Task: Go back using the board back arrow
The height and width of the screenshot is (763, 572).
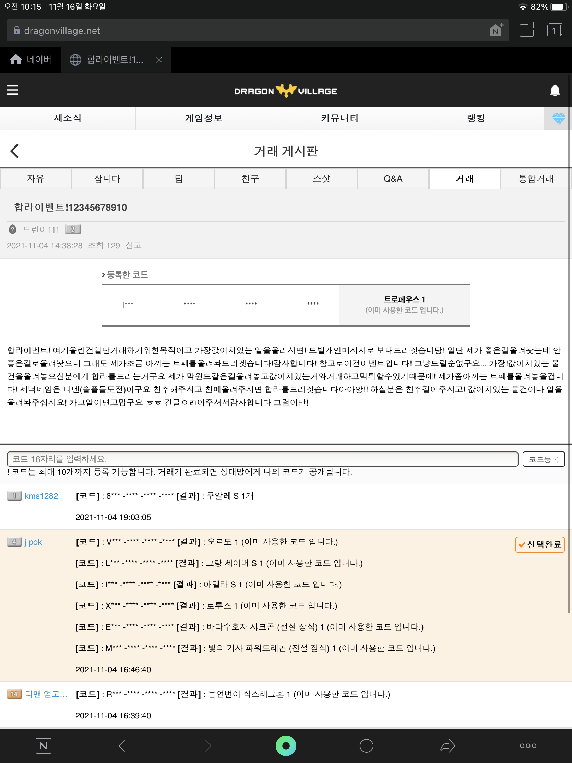Action: tap(14, 151)
